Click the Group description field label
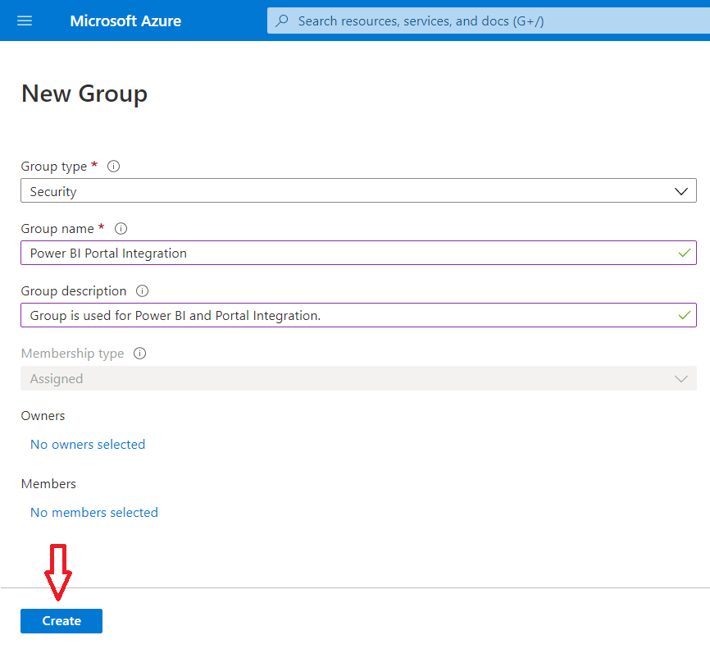The image size is (710, 649). pos(74,291)
